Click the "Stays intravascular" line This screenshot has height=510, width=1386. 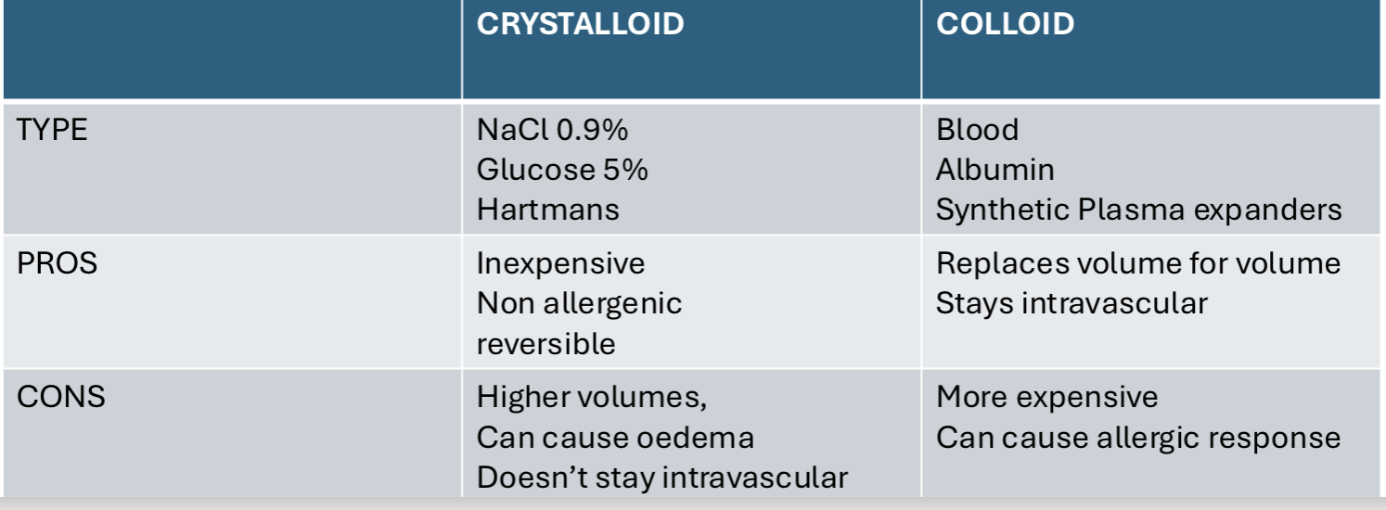1072,303
